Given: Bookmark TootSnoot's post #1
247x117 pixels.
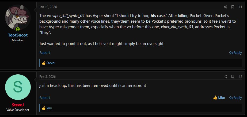Looking at the screenshot, I should click(x=233, y=7).
